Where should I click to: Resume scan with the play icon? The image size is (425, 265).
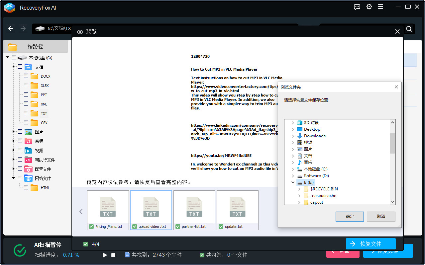click(105, 255)
